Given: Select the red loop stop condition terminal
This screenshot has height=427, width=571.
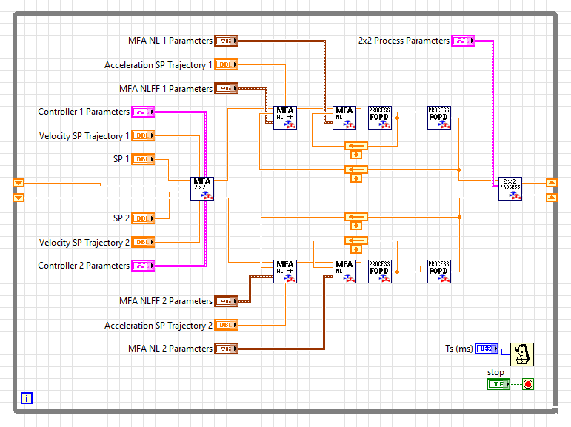Looking at the screenshot, I should click(528, 384).
